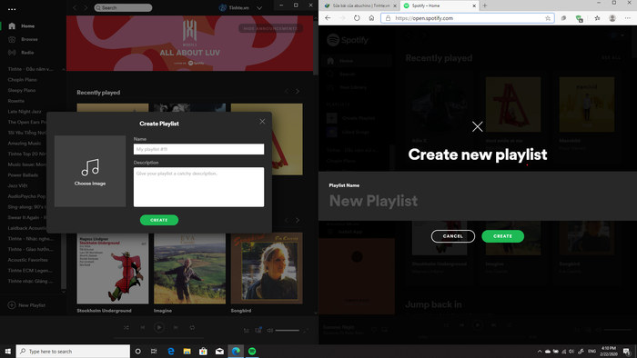Screen dimensions: 637x358
Task: Click the X above Create new playlist
Action: [x=478, y=126]
